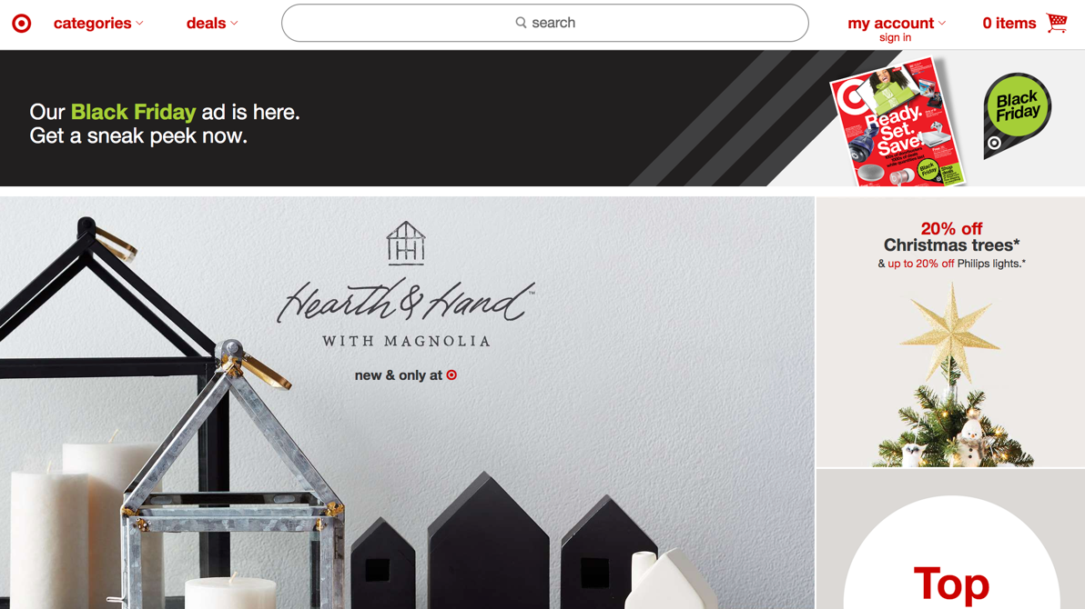Click the 0 items cart link

pyautogui.click(x=1009, y=24)
